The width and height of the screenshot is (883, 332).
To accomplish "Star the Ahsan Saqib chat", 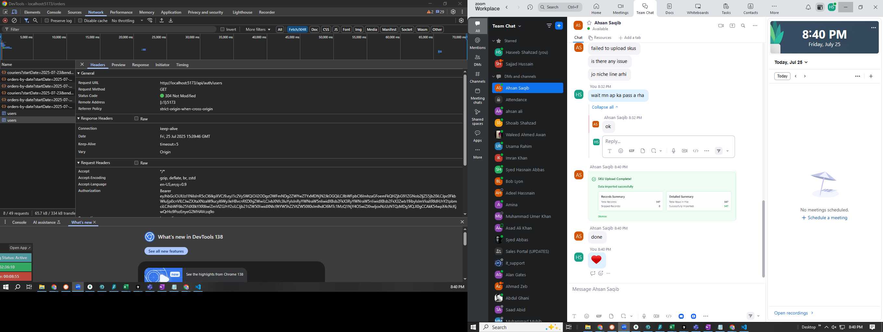I will coord(589,23).
